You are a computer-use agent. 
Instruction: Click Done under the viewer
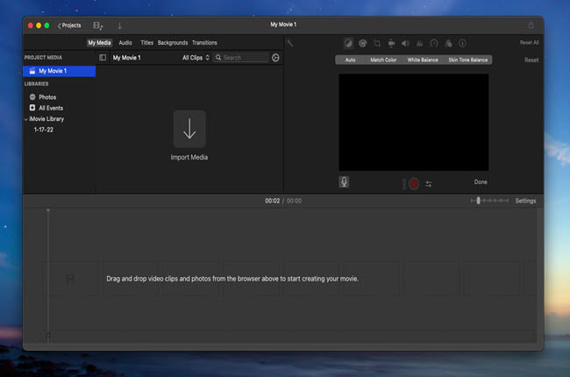(481, 181)
